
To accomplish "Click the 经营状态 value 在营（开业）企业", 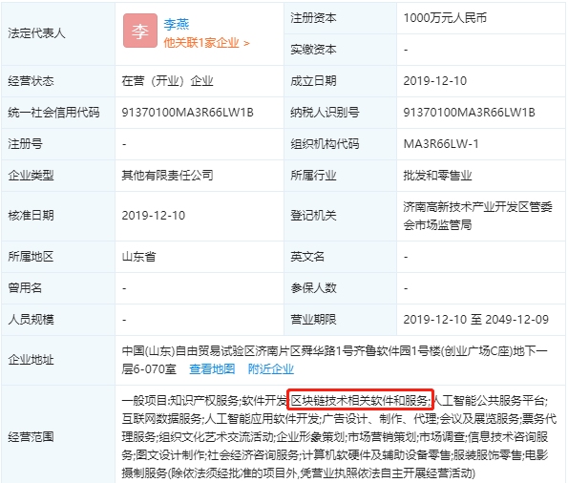I will (x=167, y=81).
